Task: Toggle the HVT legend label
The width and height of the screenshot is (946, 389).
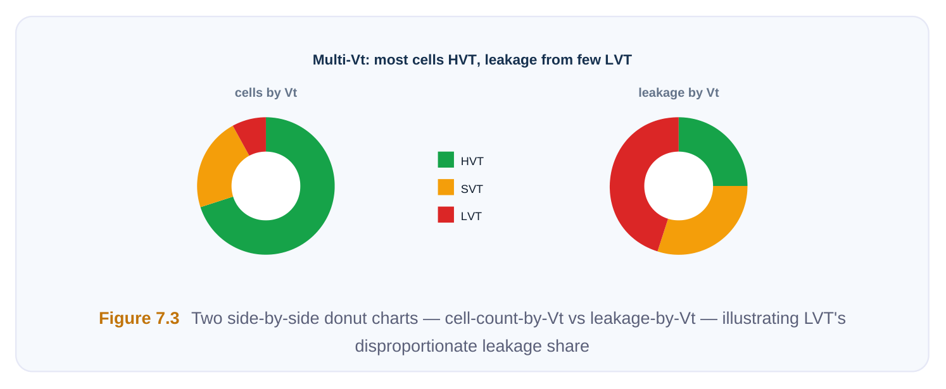Action: 472,161
